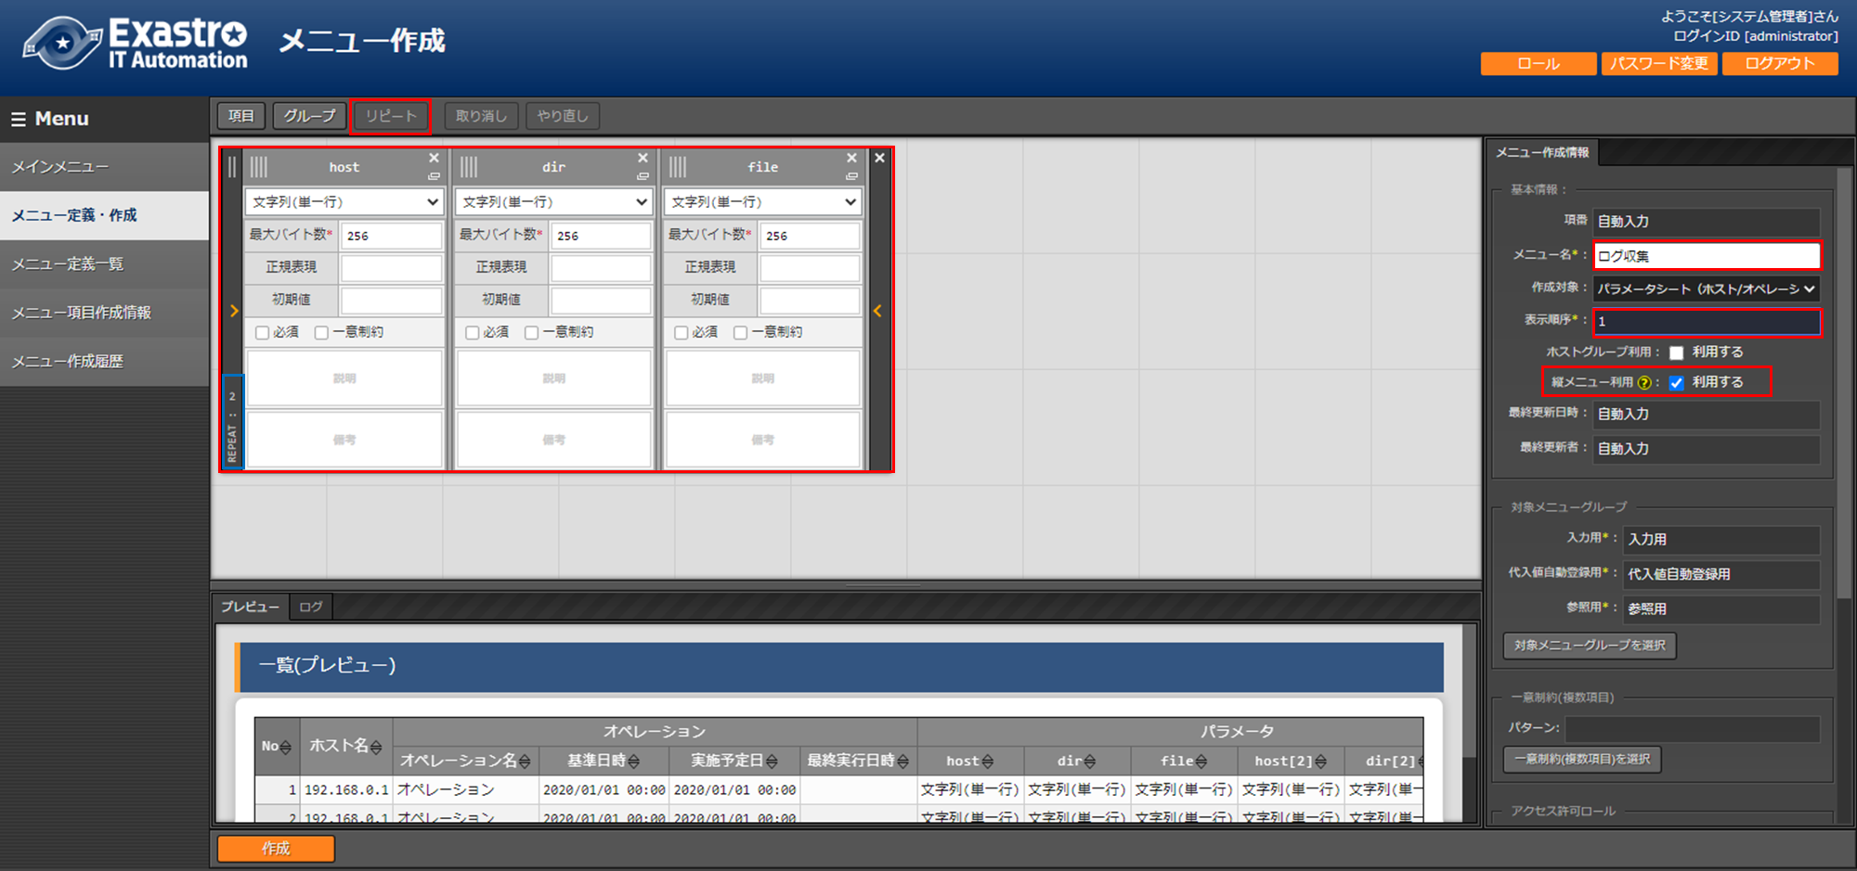Grab the file column drag handle
The width and height of the screenshot is (1857, 871).
(x=678, y=167)
